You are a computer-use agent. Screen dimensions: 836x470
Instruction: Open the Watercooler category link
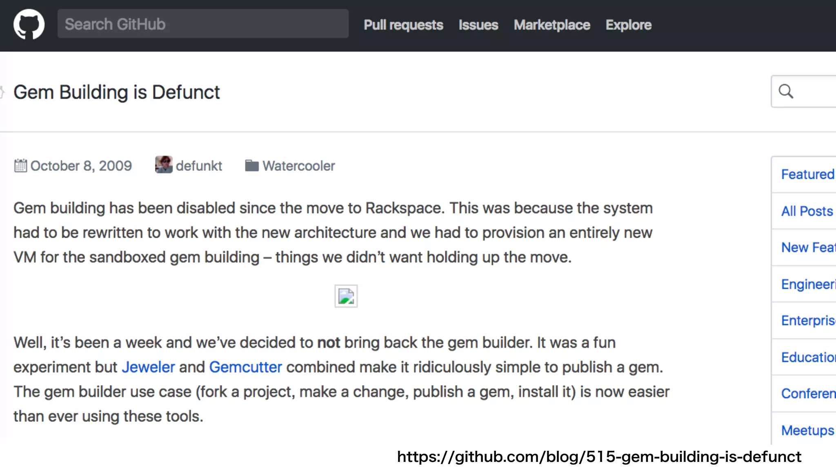click(x=299, y=166)
